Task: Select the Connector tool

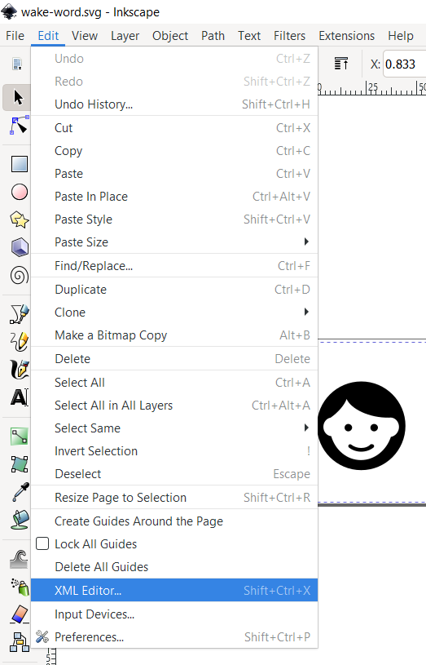Action: tap(19, 437)
